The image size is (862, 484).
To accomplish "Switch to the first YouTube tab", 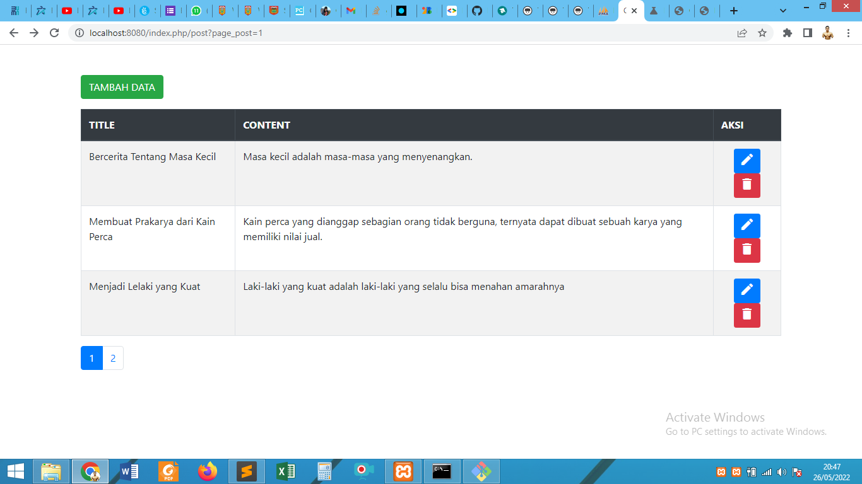I will (x=67, y=11).
